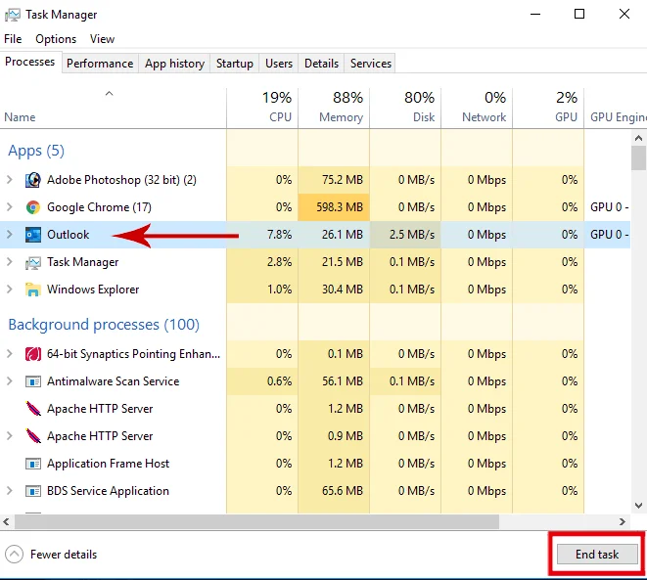Click the vertical scrollbar thumb

pyautogui.click(x=638, y=157)
